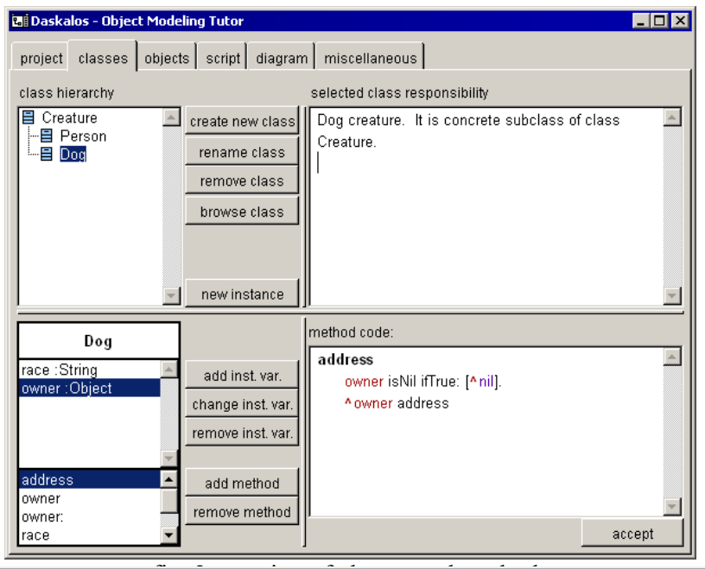The image size is (705, 569).
Task: Minimize the Daskalos window
Action: 640,21
